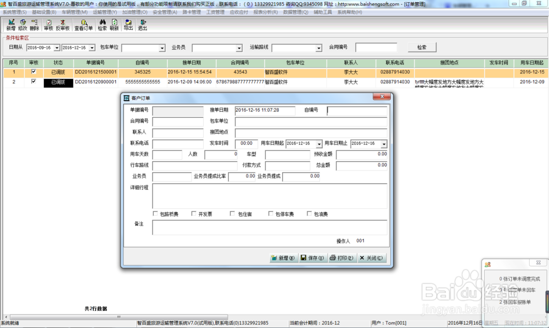The image size is (549, 328).
Task: Click the 接单日期 column header
Action: click(x=192, y=63)
